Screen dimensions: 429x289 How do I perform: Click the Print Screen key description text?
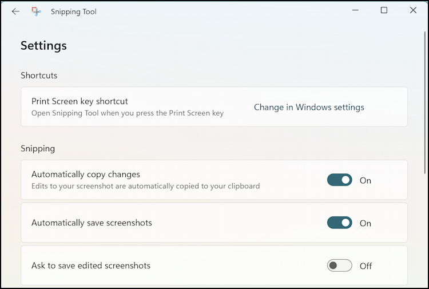coord(127,113)
